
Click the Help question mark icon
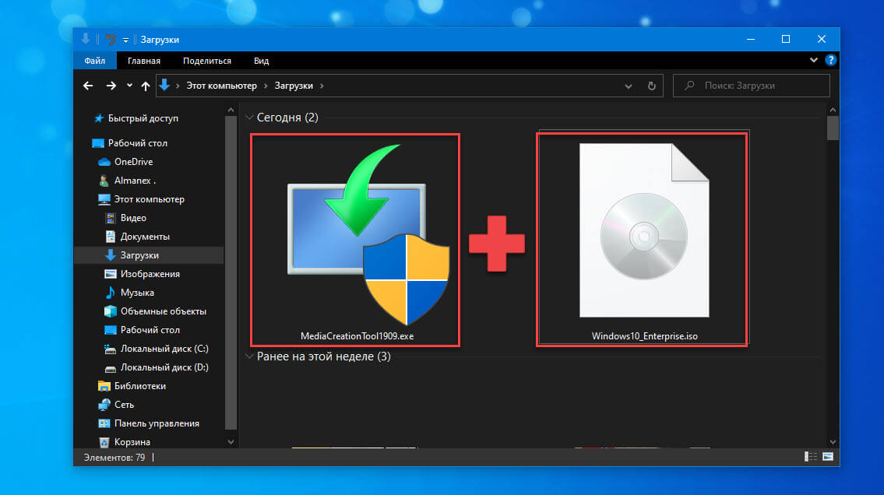click(x=830, y=60)
